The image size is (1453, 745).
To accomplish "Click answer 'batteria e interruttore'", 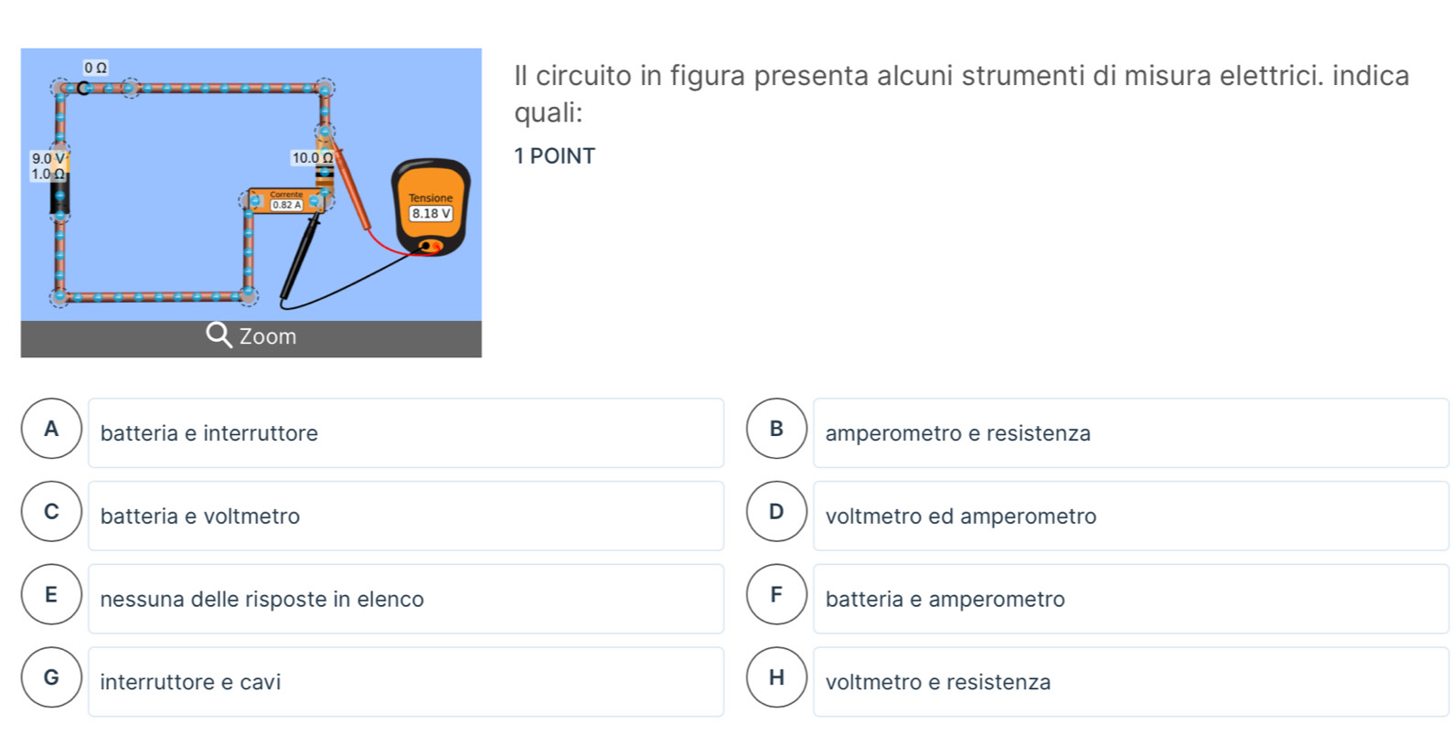I will 406,433.
